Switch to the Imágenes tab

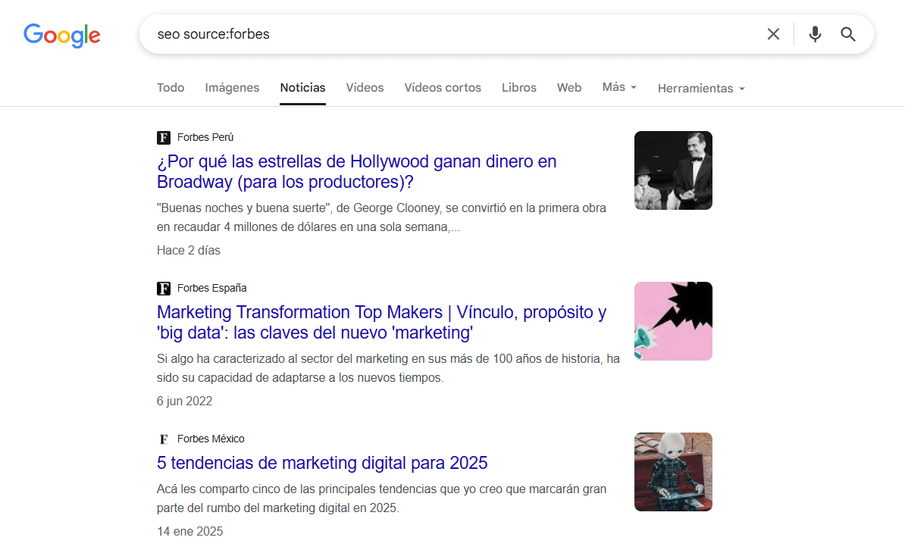(232, 87)
